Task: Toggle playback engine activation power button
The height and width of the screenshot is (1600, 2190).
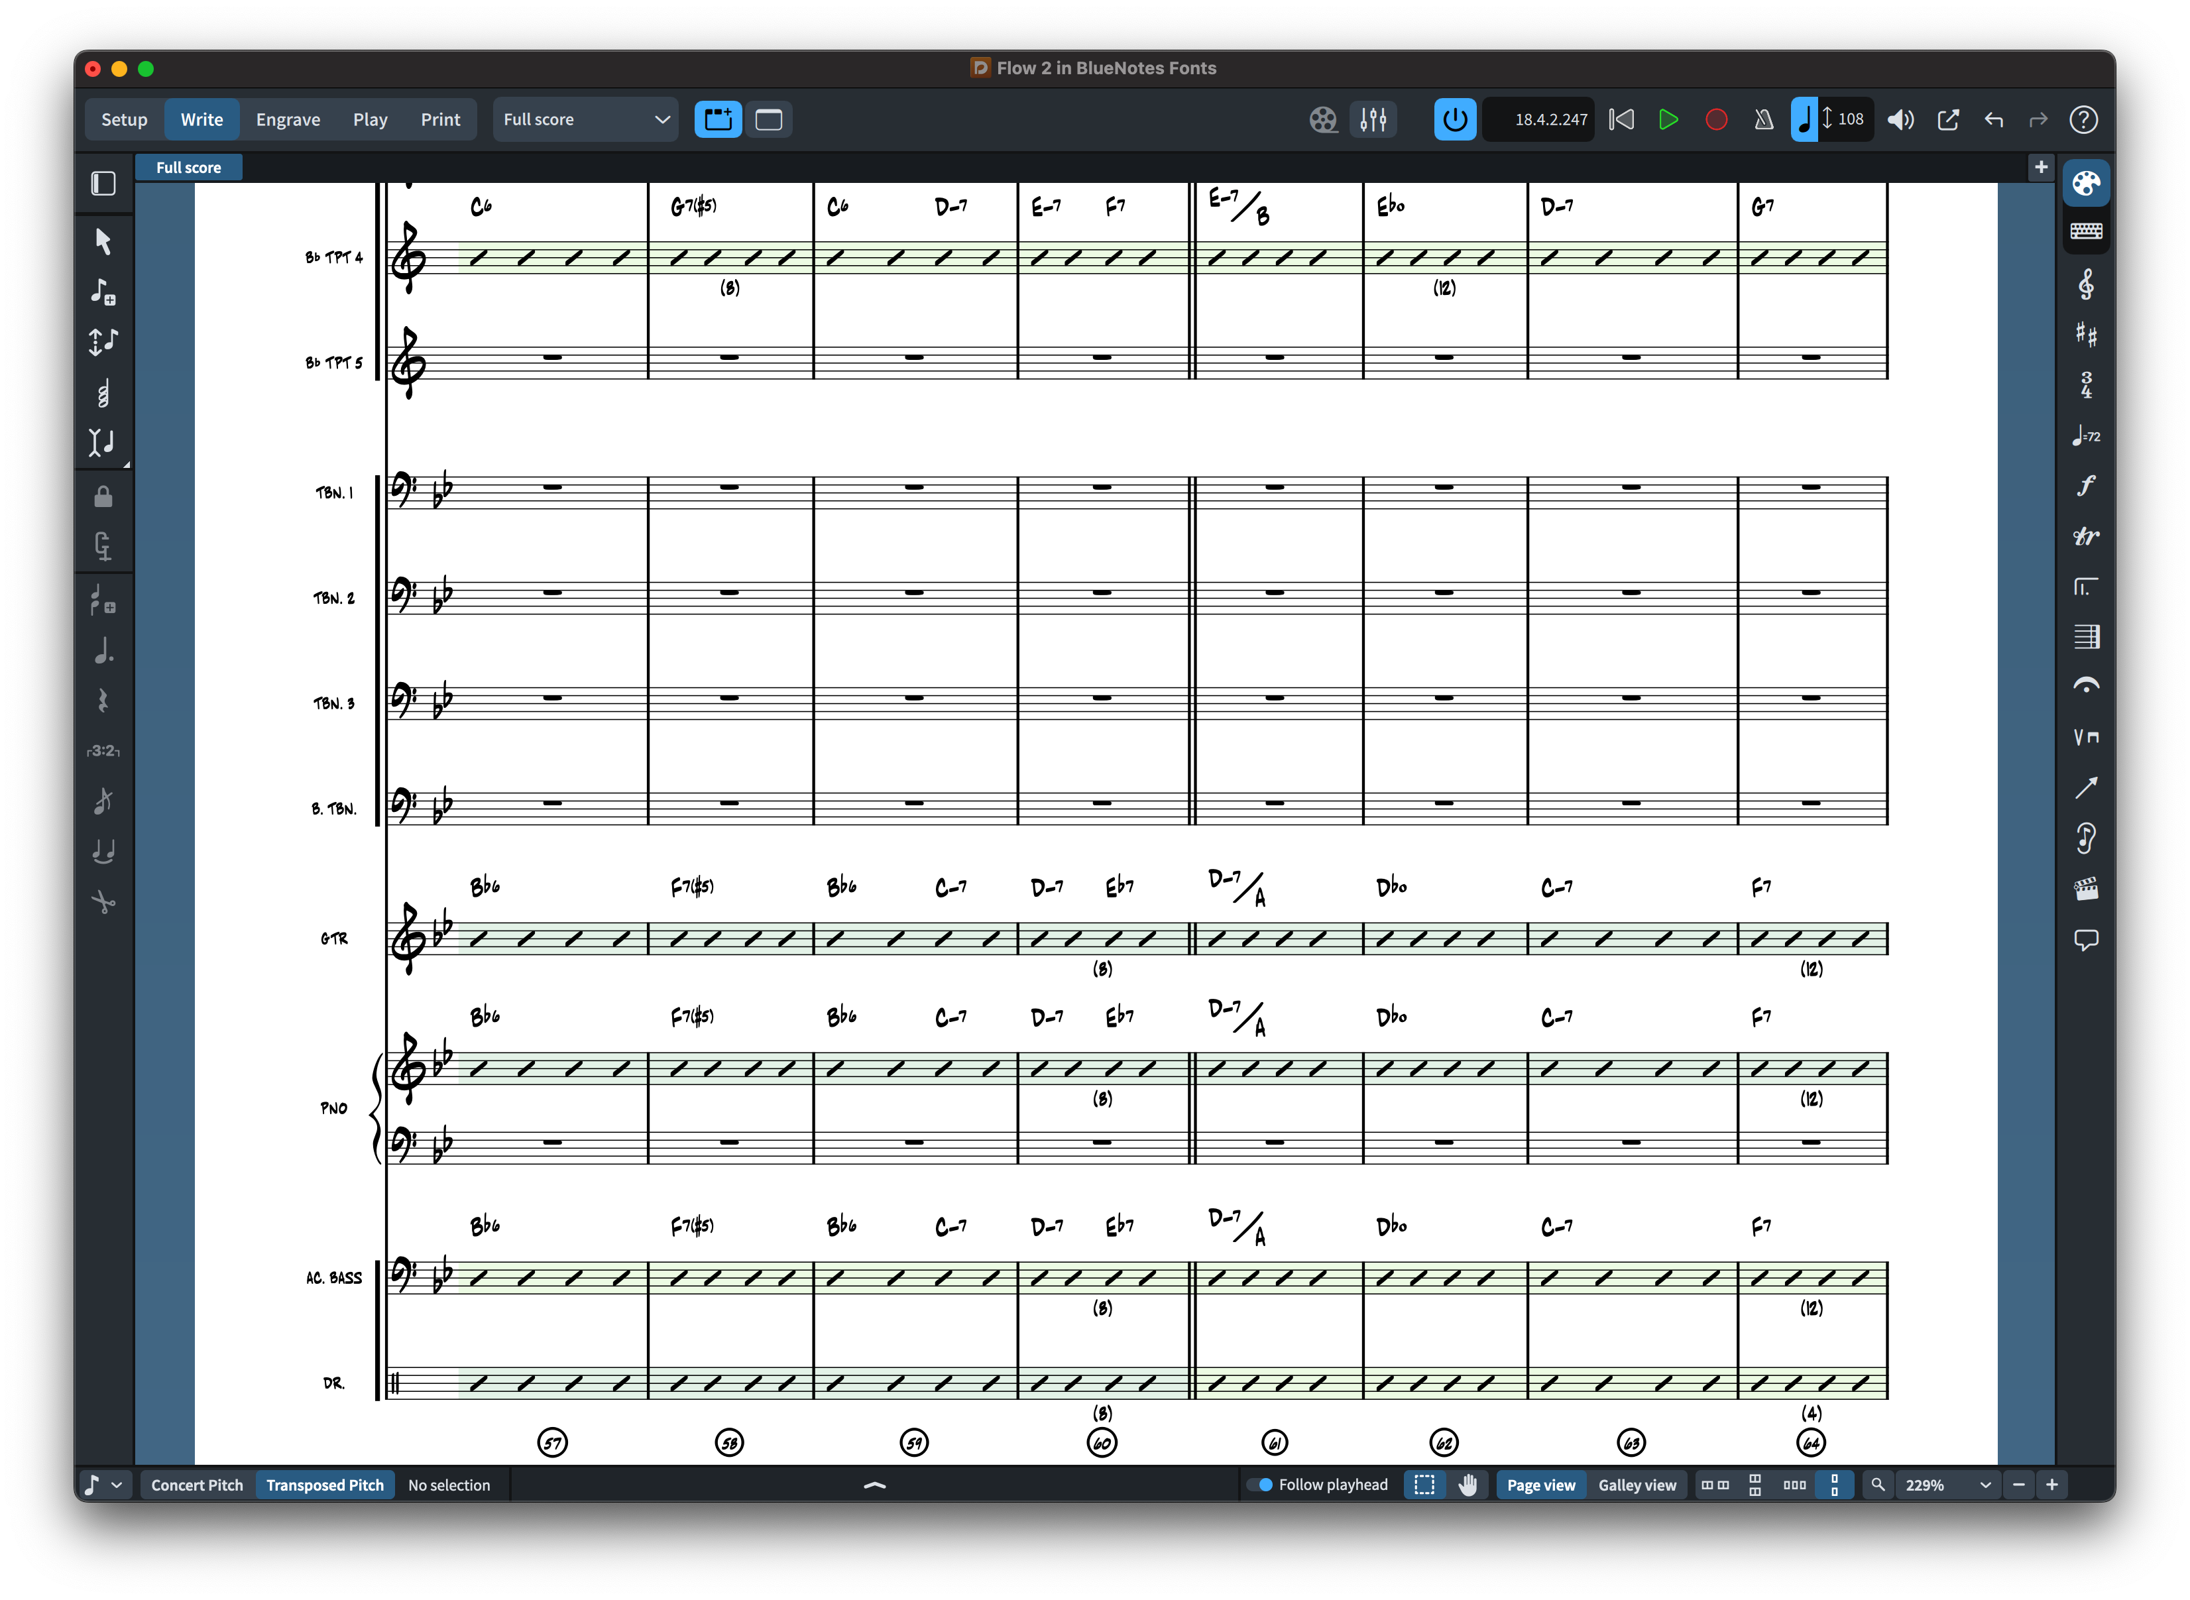Action: 1455,119
